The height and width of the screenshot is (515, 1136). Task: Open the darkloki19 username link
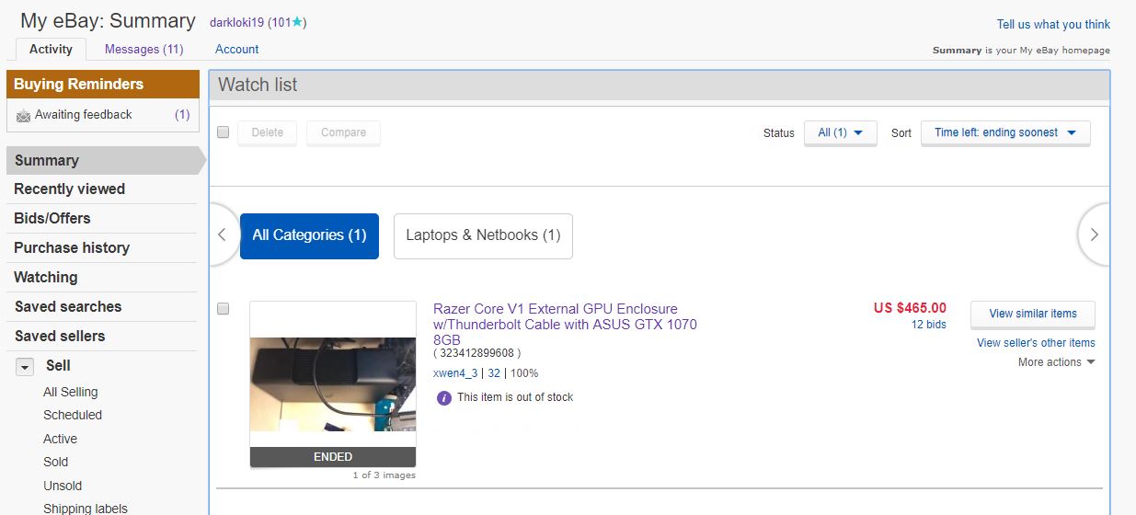click(x=236, y=22)
